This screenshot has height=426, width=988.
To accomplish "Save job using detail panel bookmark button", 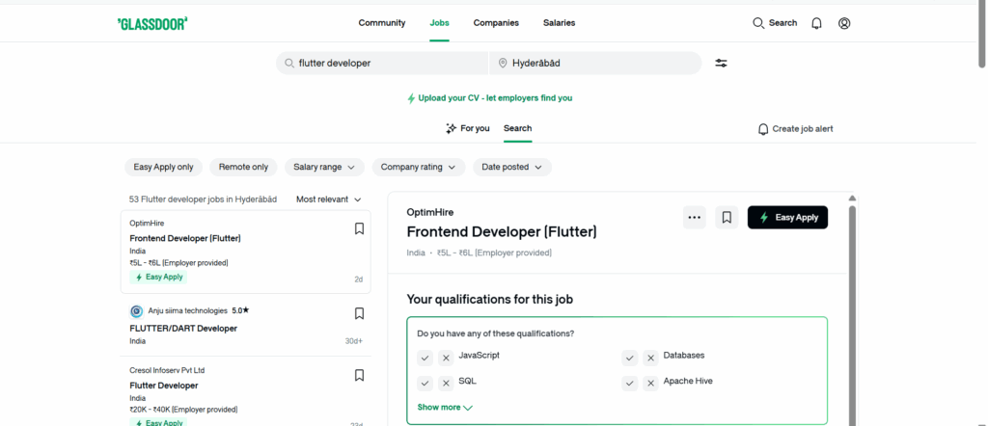I will click(727, 218).
